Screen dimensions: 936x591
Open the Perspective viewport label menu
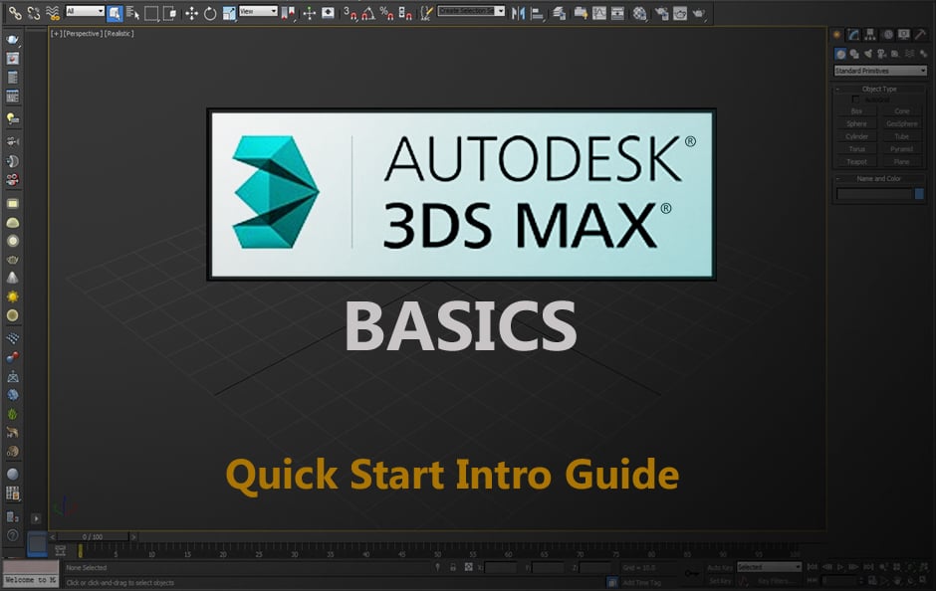83,34
